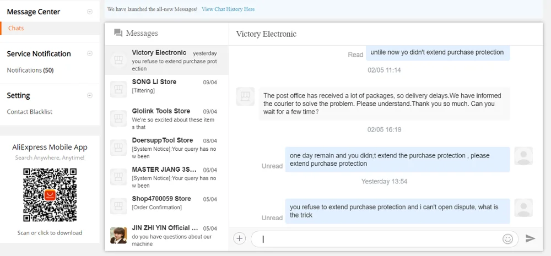The width and height of the screenshot is (551, 256).
Task: Collapse the Setting section
Action: (x=90, y=95)
